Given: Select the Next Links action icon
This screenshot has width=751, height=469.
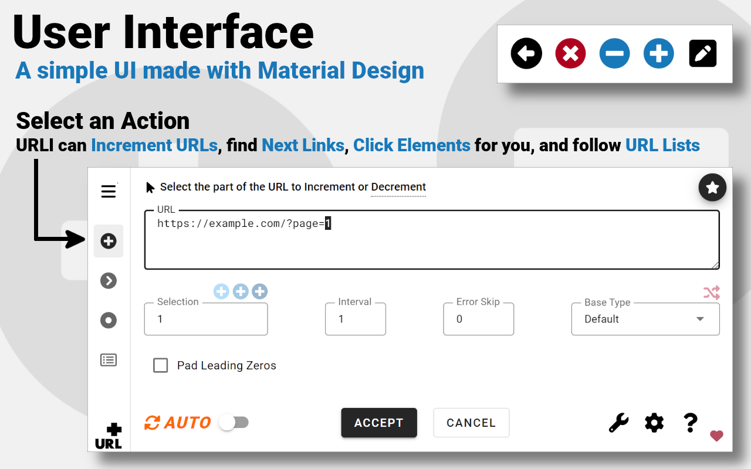Looking at the screenshot, I should pos(109,280).
